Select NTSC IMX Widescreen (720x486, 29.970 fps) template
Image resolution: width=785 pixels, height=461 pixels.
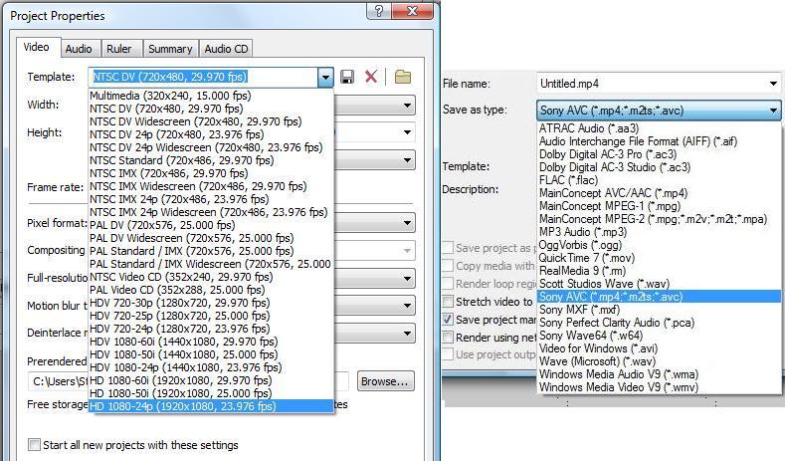point(211,186)
